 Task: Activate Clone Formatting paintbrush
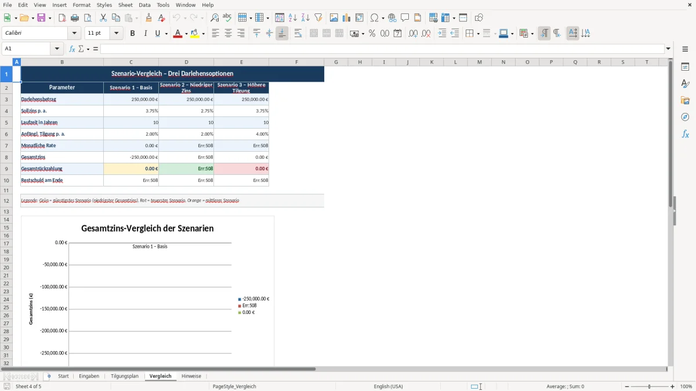148,18
